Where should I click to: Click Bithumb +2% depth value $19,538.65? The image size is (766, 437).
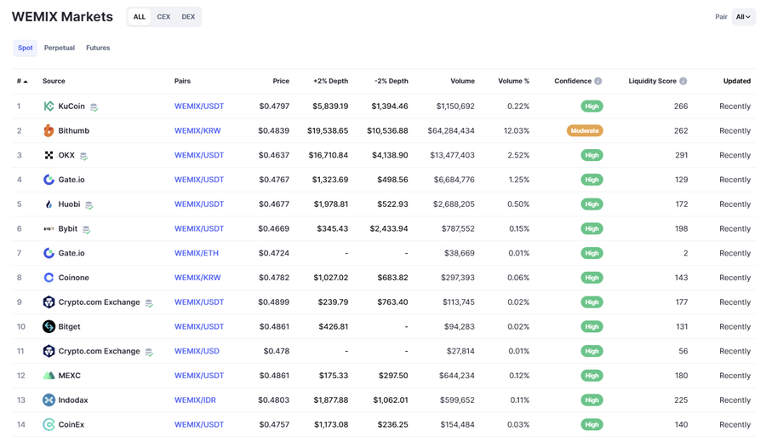point(328,130)
